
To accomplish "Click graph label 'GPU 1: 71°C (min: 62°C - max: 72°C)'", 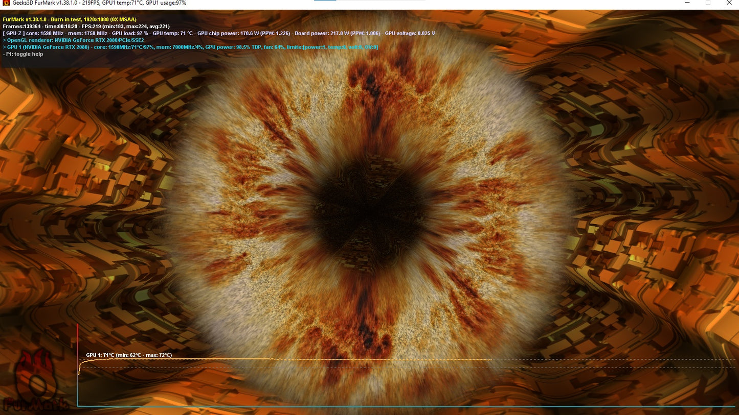I will (129, 355).
